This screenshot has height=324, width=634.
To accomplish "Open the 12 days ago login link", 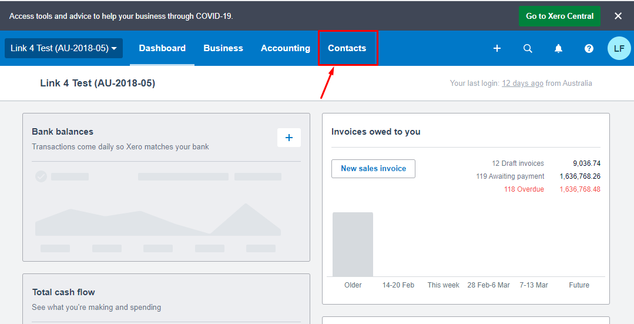I will [522, 83].
